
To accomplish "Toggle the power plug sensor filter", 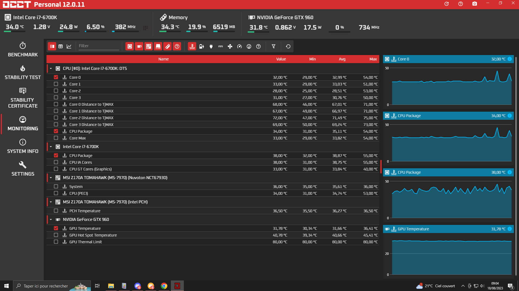I will (211, 46).
